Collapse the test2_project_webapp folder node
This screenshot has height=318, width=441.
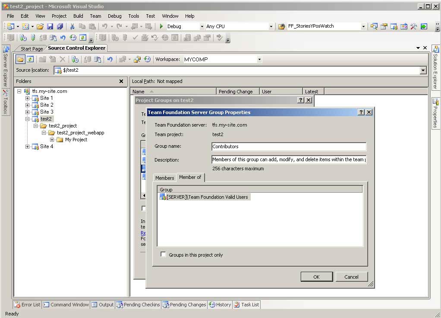click(44, 133)
